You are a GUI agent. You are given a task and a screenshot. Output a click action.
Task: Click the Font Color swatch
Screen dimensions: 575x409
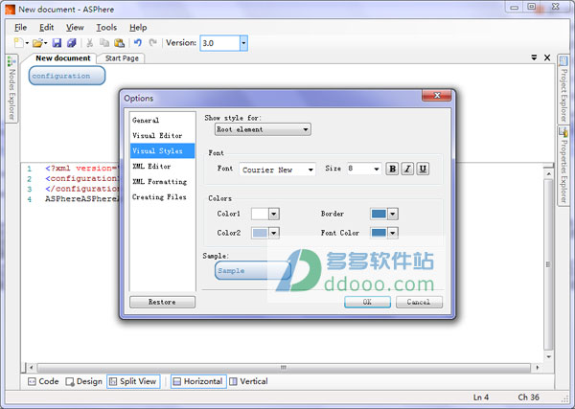(x=379, y=233)
